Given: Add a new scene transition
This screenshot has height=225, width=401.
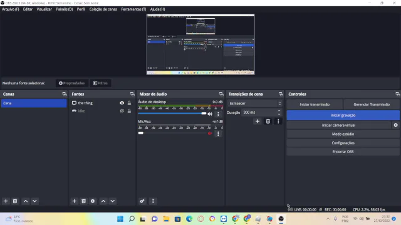Looking at the screenshot, I should pos(258,121).
